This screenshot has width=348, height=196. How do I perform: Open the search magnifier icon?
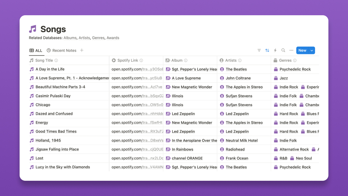(283, 50)
